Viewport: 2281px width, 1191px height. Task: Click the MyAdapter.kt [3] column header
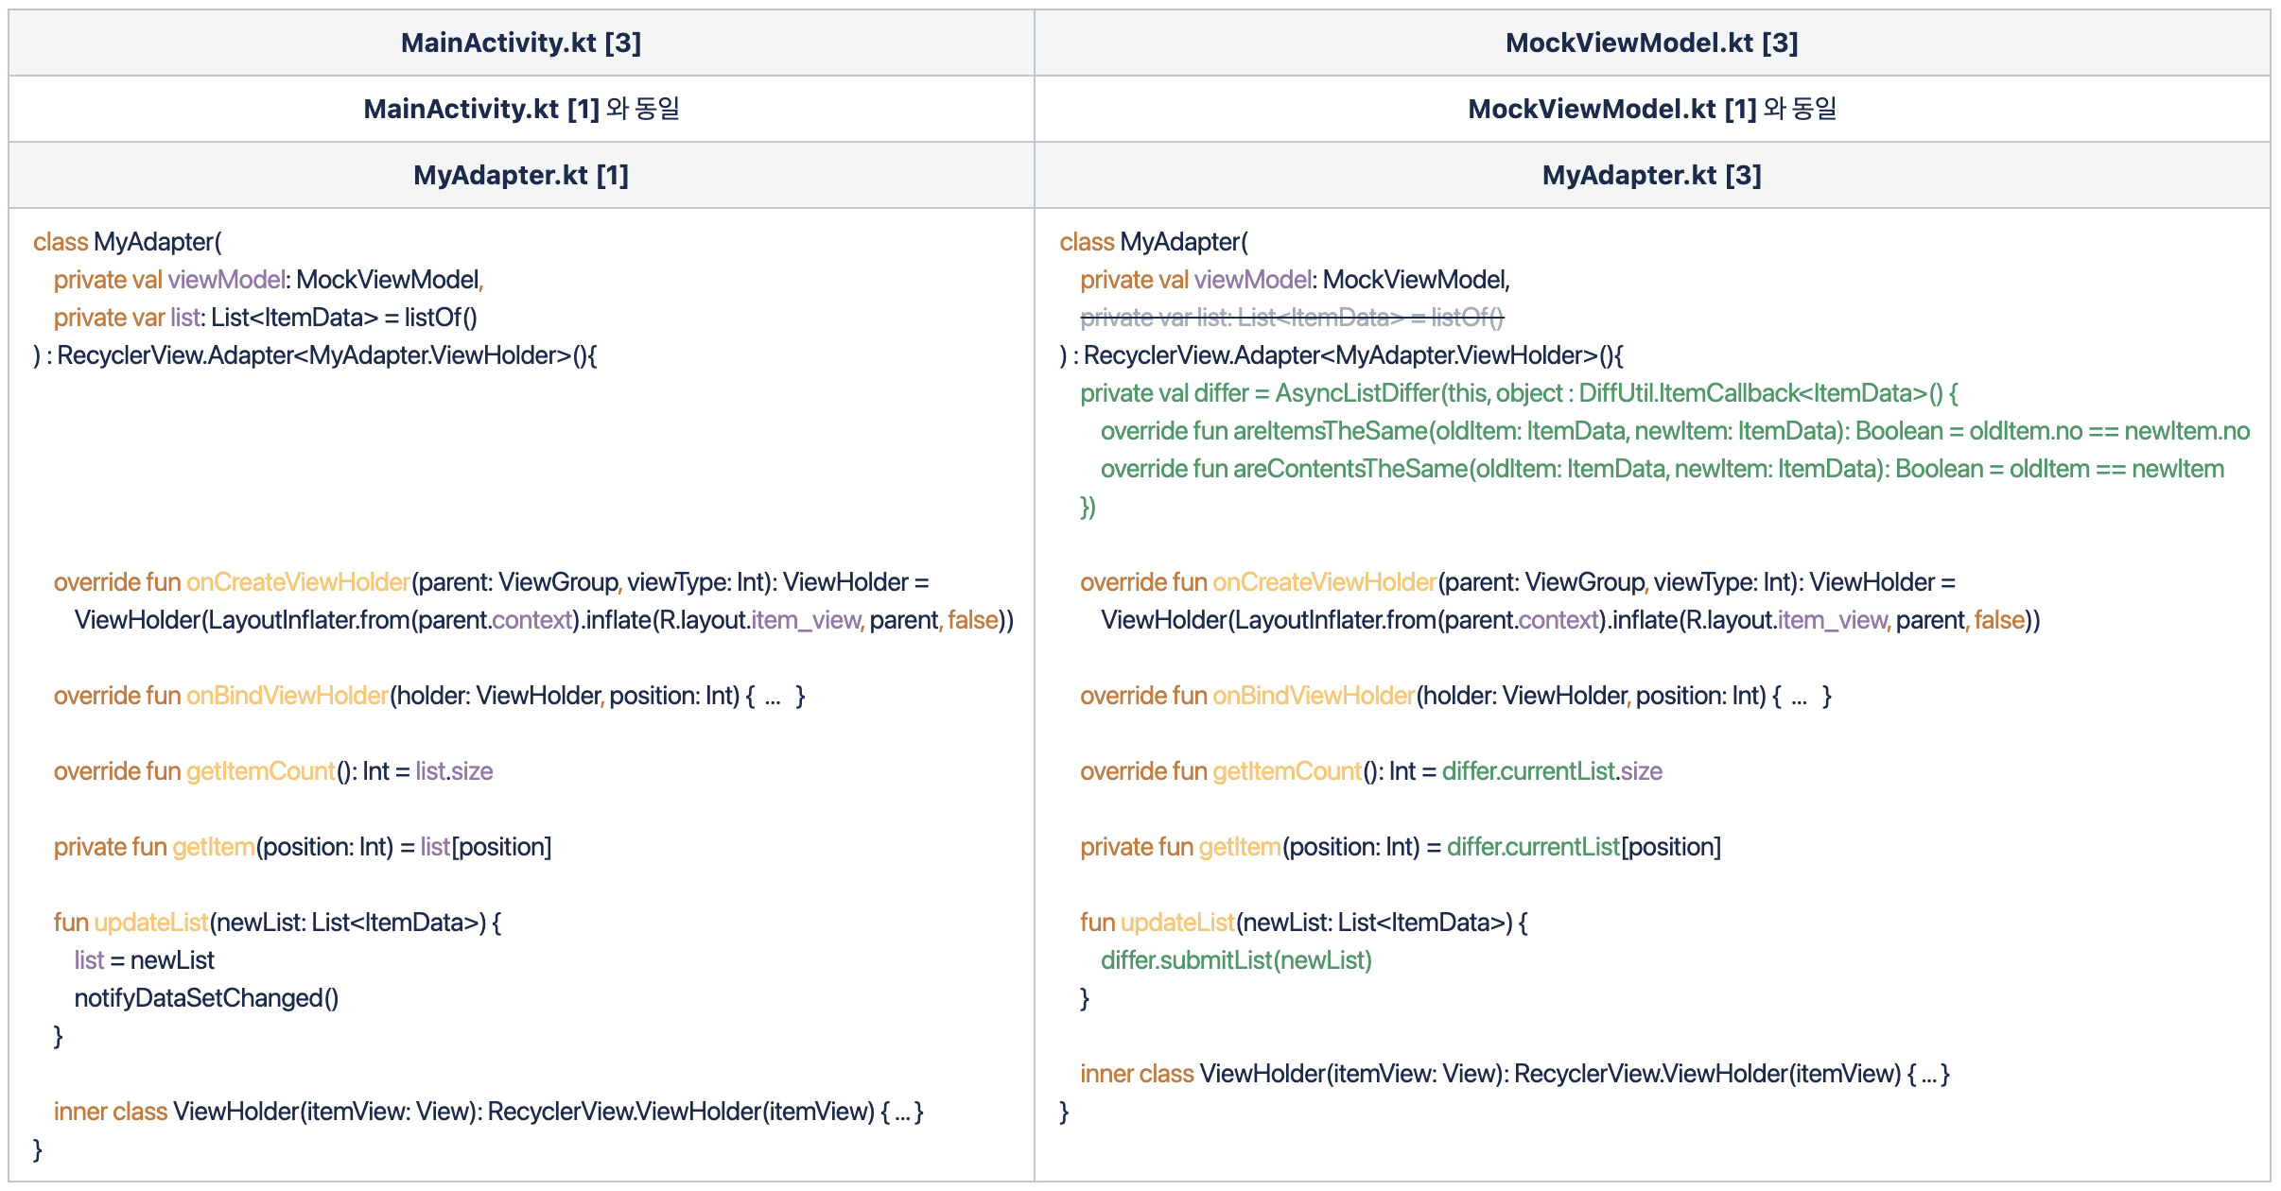(1651, 175)
